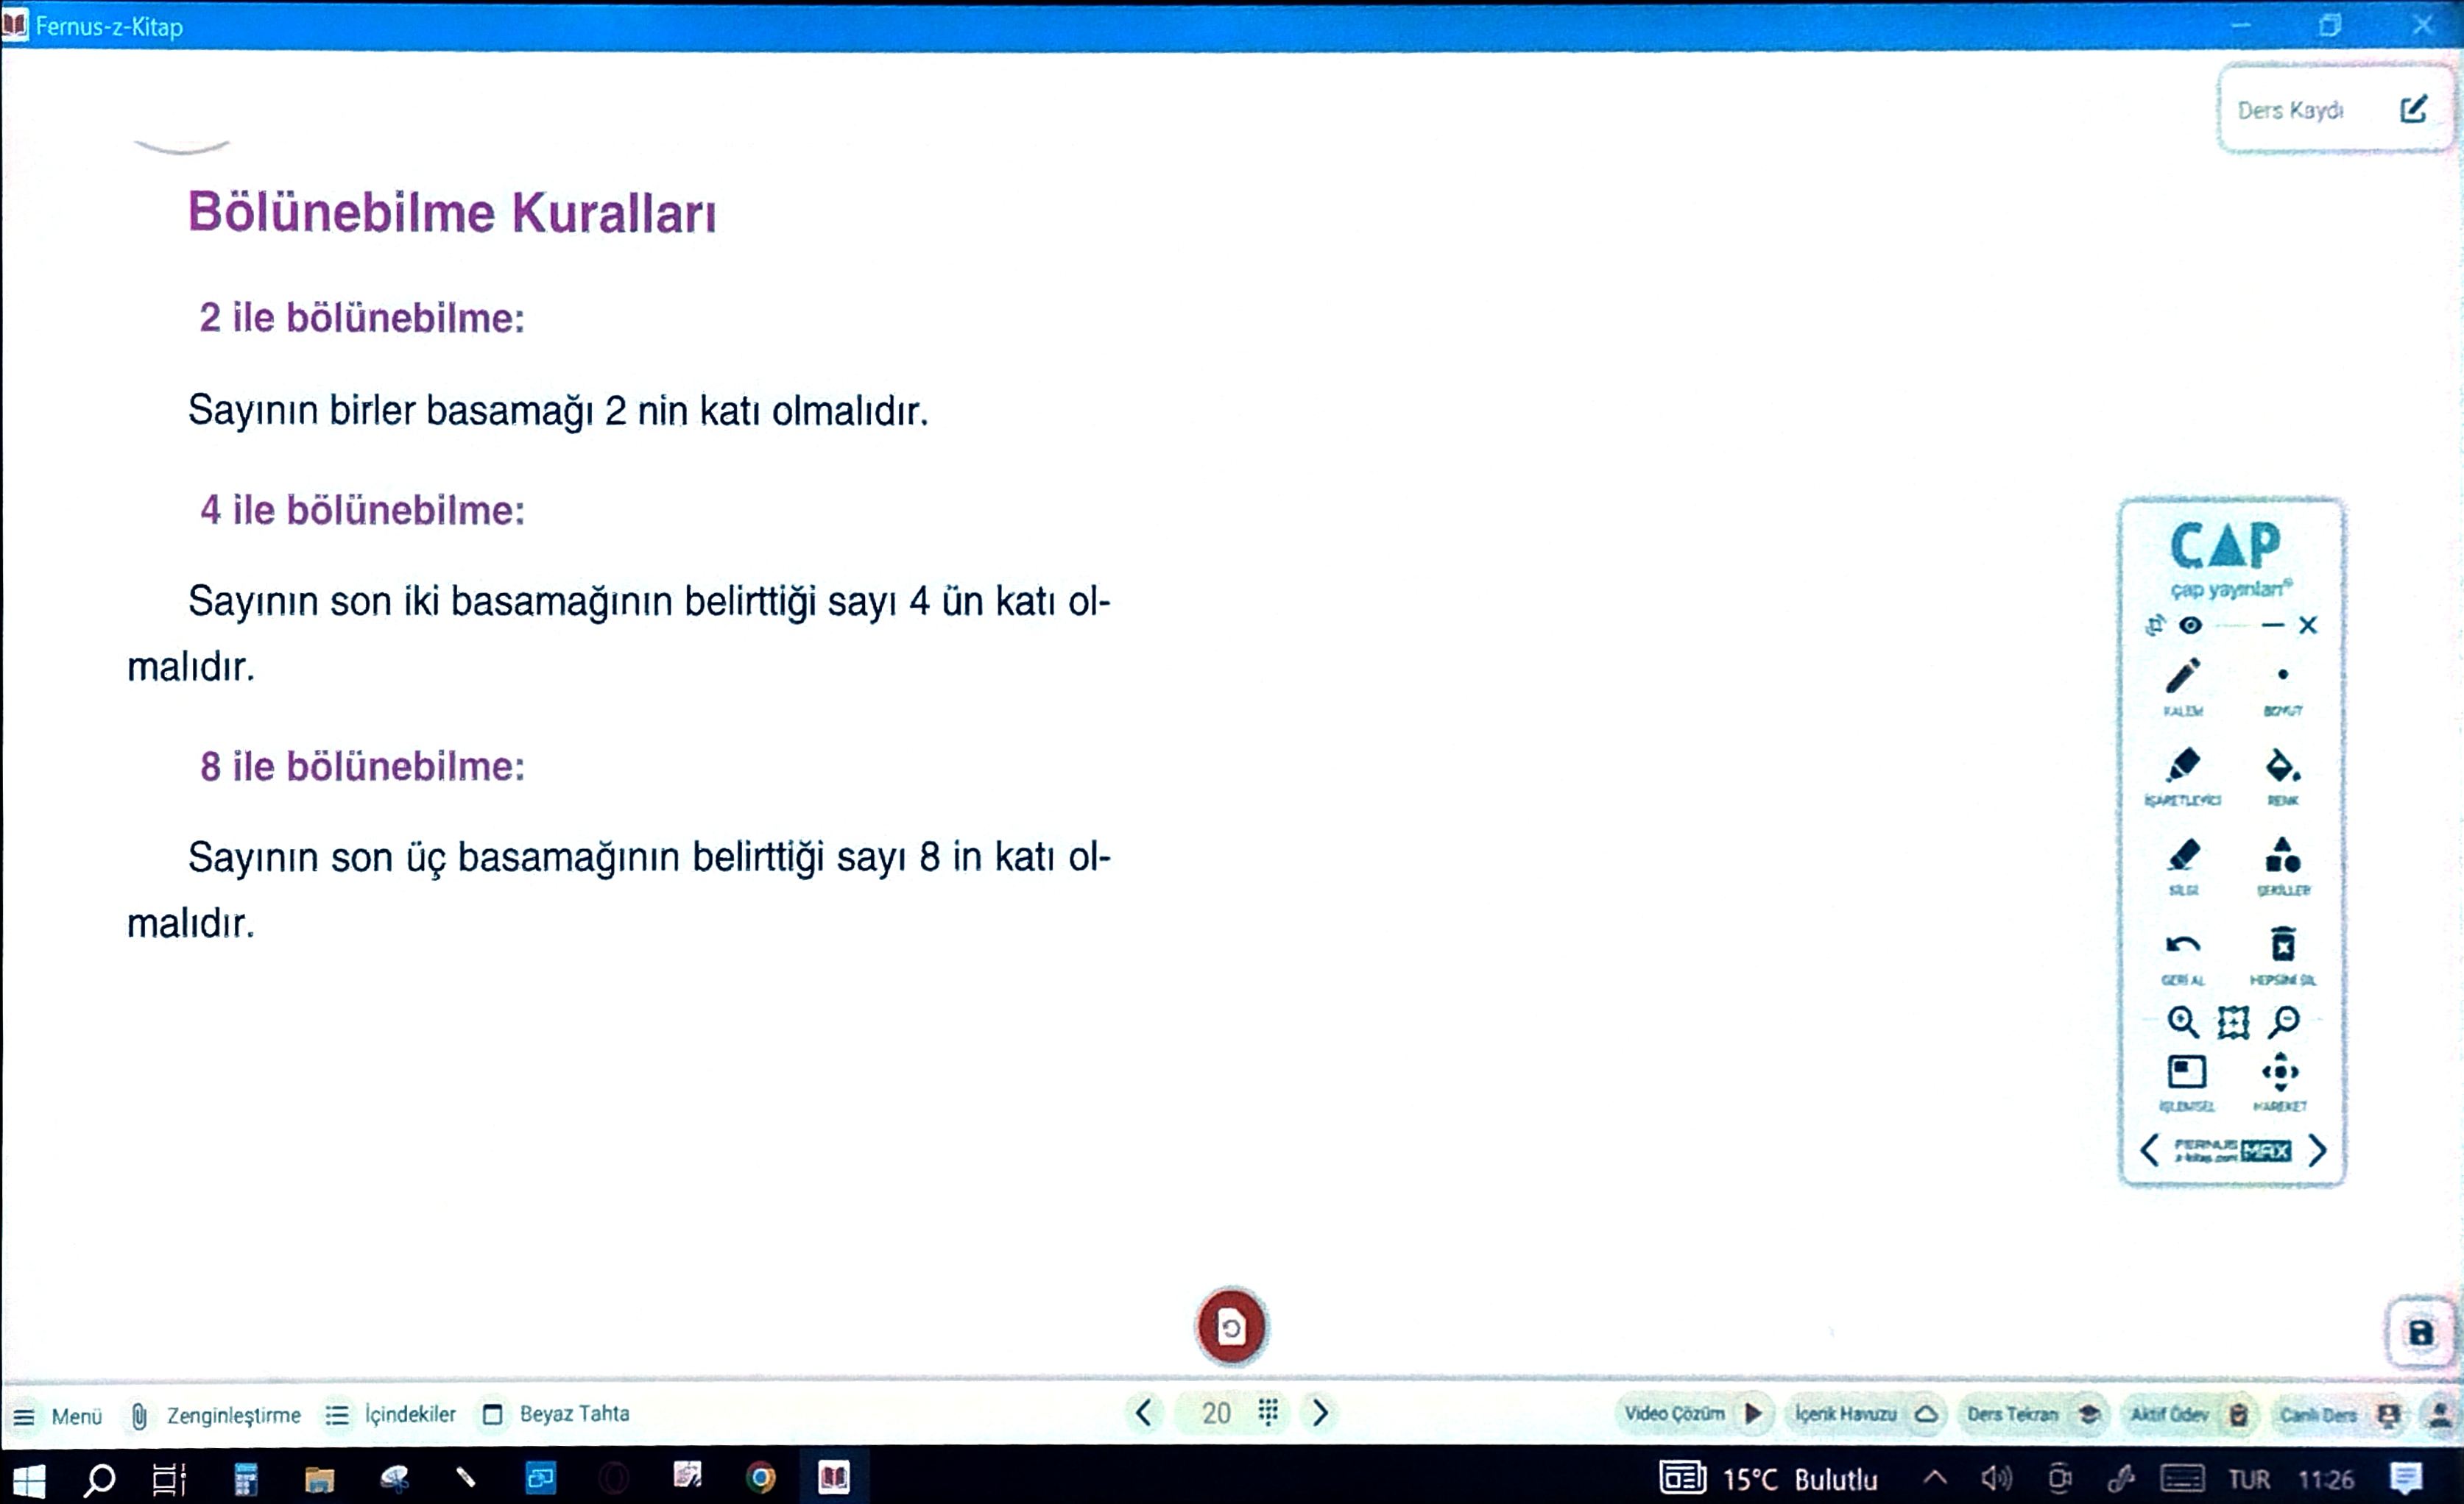Open the page grid selector beside page 20
The height and width of the screenshot is (1504, 2464).
pos(1268,1412)
